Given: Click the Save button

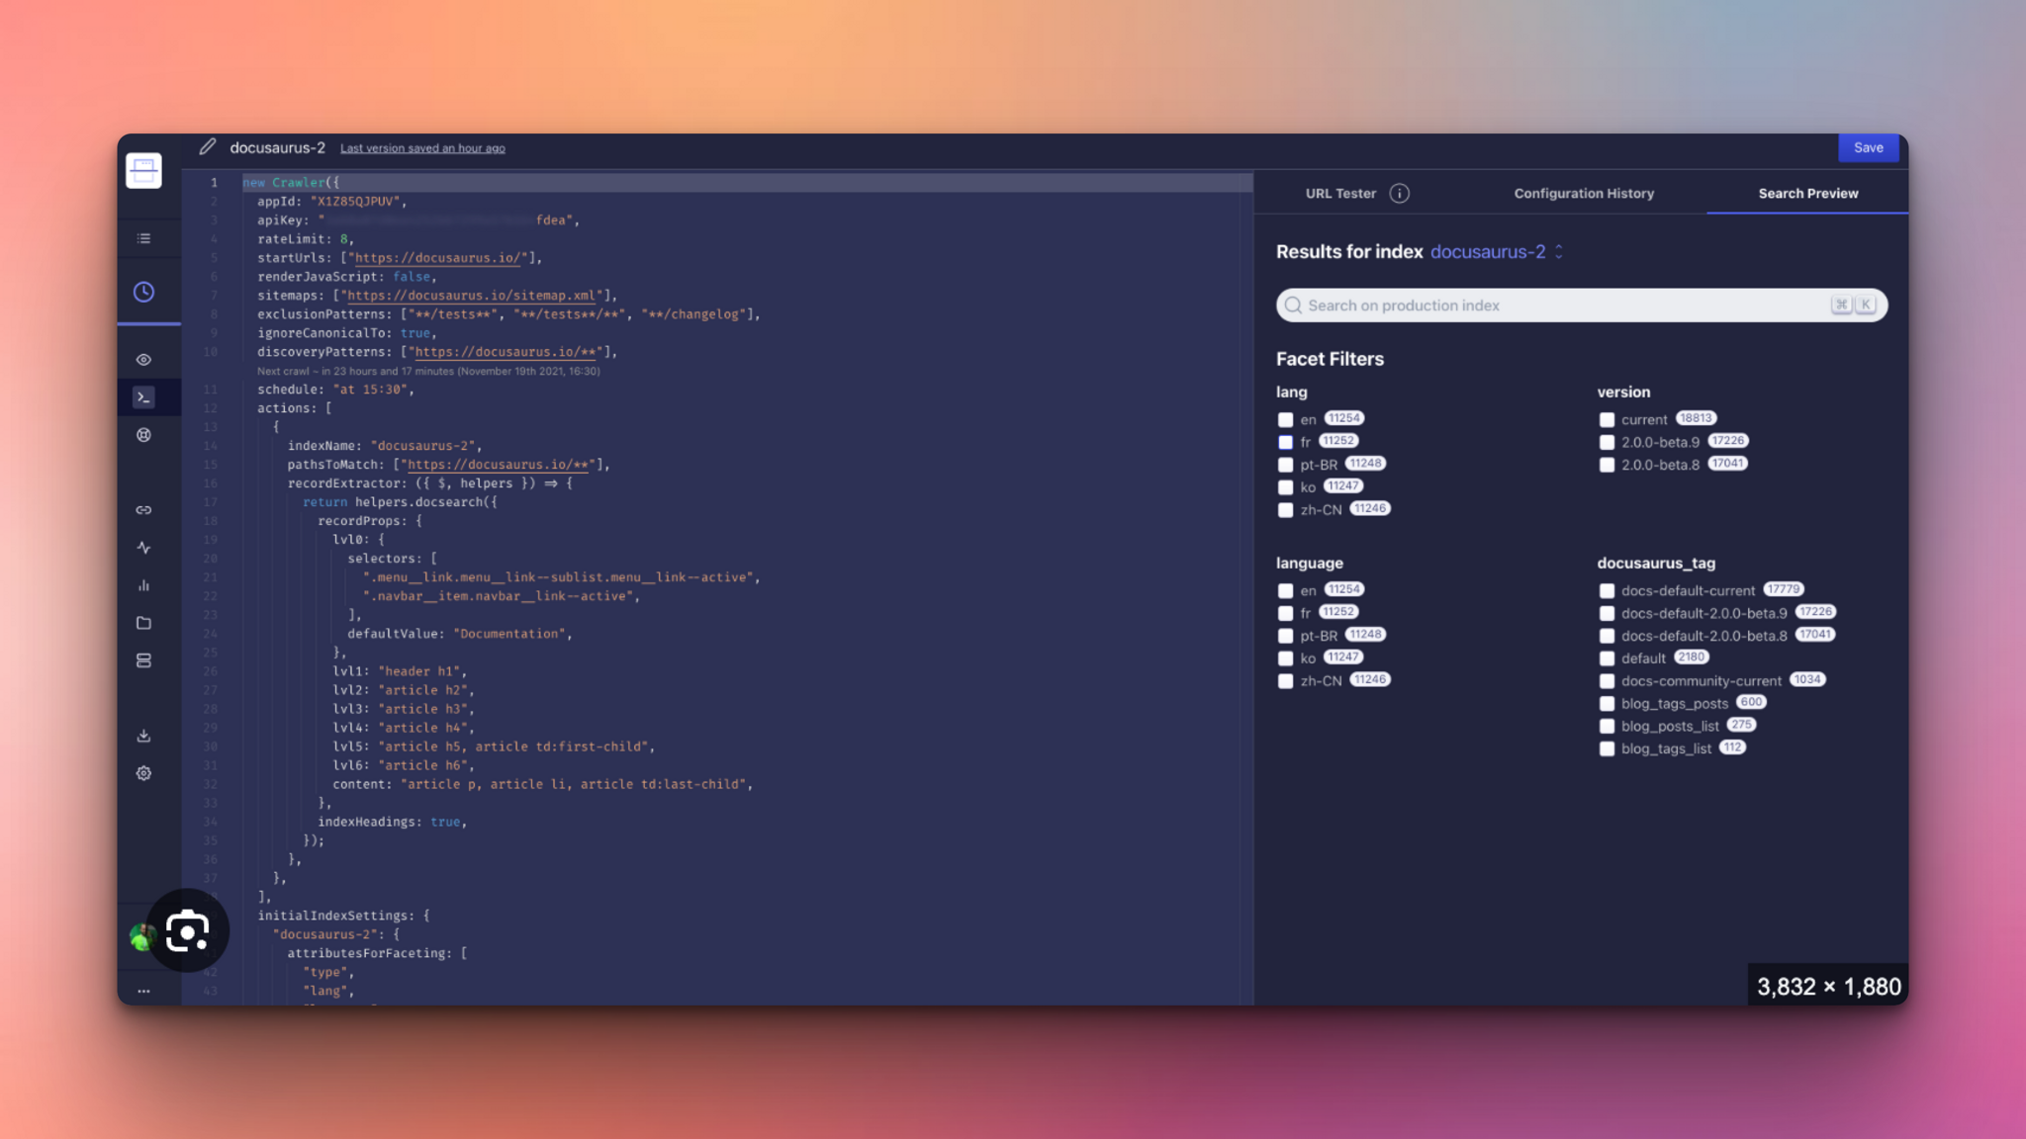Looking at the screenshot, I should 1869,147.
